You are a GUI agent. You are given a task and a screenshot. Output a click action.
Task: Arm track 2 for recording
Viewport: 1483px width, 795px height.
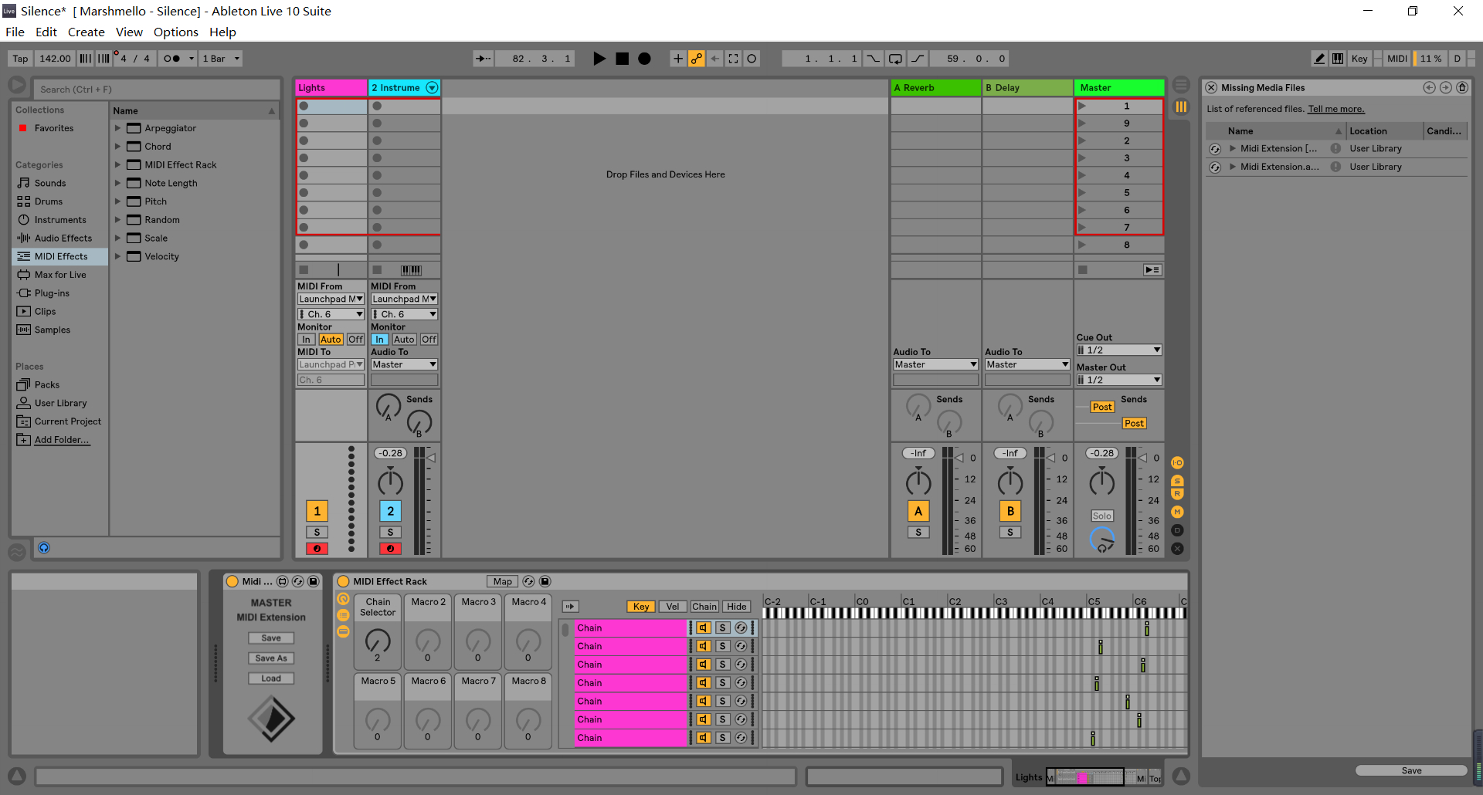tap(390, 549)
